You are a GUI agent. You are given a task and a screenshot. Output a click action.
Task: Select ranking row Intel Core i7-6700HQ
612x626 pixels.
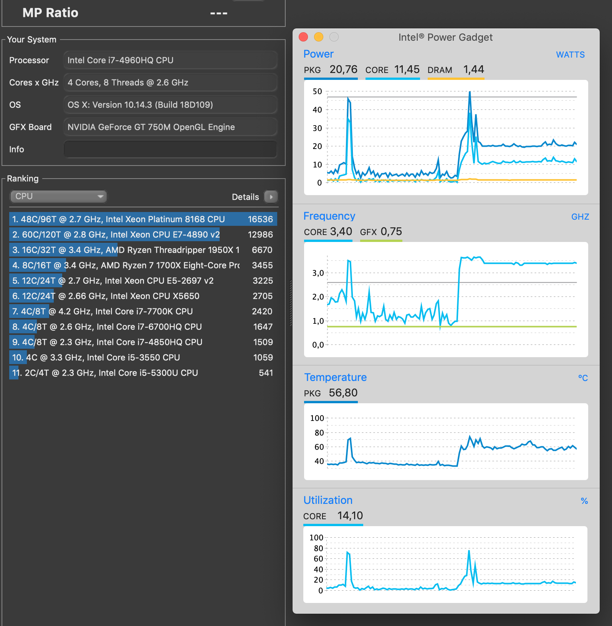[143, 326]
